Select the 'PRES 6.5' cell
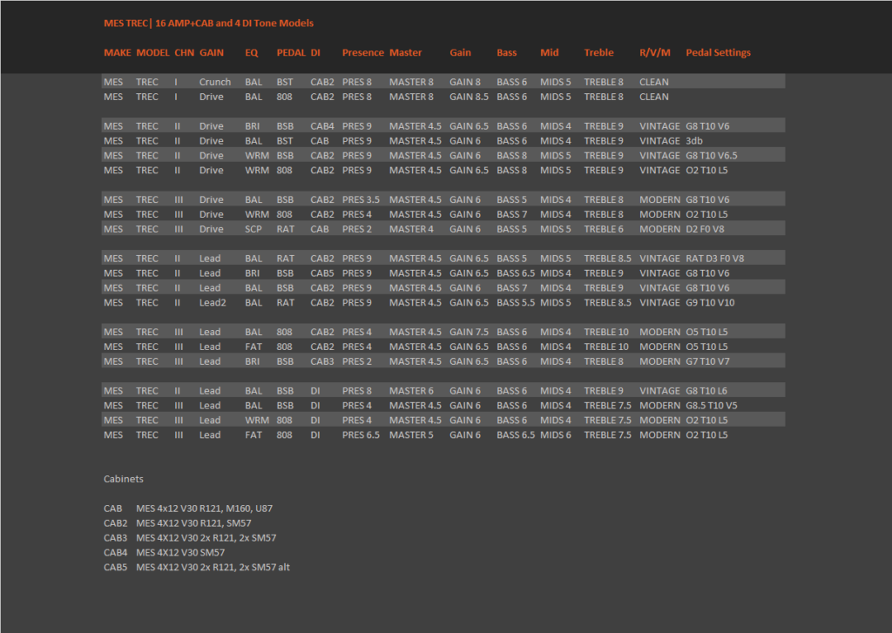892x633 pixels. tap(361, 435)
